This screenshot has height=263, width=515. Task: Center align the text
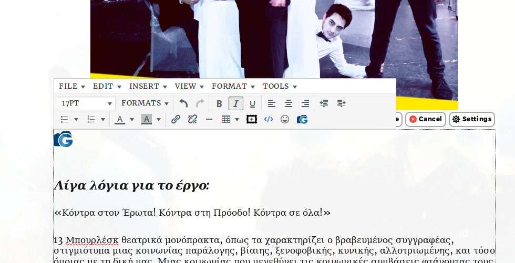tap(289, 103)
